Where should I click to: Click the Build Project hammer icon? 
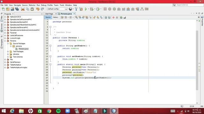click(x=76, y=9)
